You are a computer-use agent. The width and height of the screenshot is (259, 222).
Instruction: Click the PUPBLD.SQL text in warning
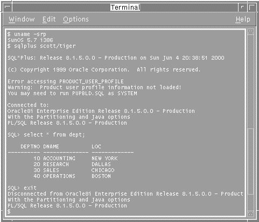coord(88,94)
